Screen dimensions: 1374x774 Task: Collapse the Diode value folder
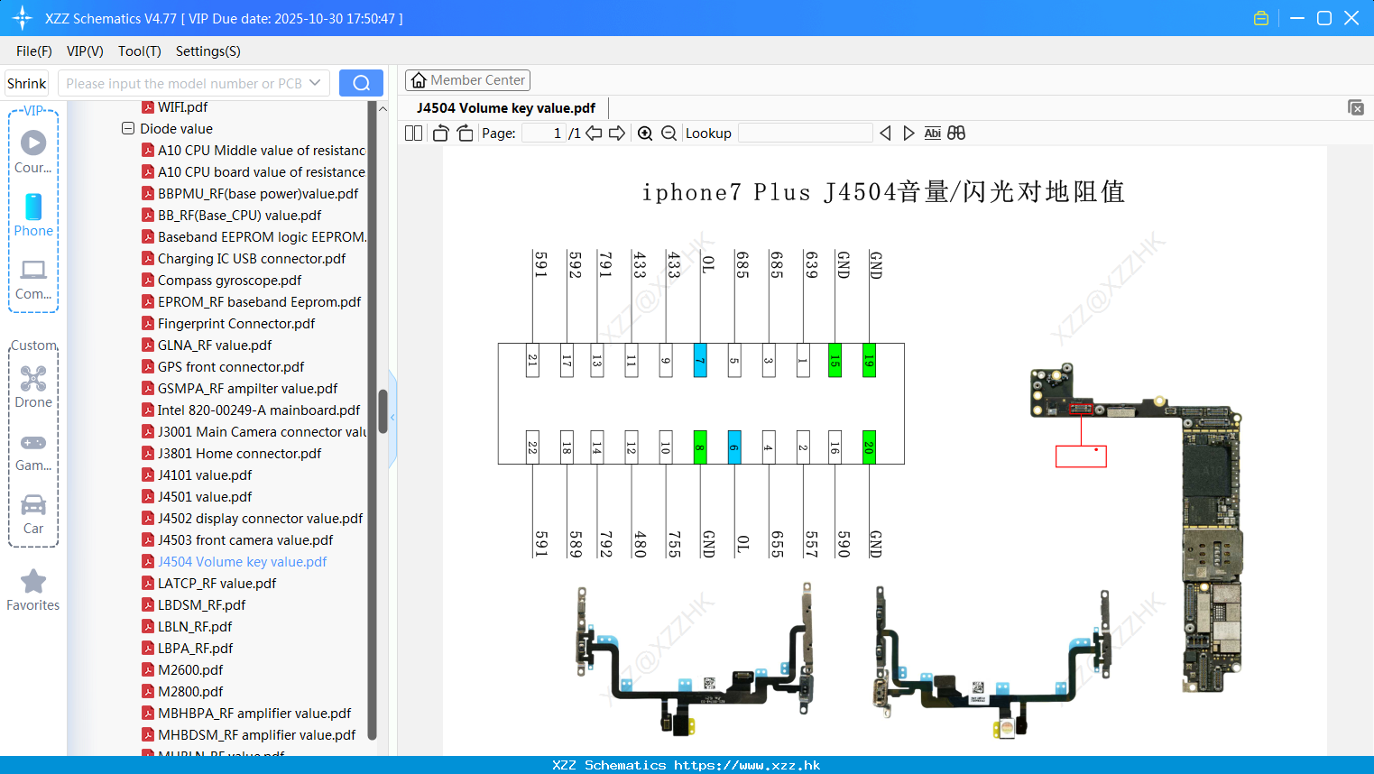tap(128, 129)
